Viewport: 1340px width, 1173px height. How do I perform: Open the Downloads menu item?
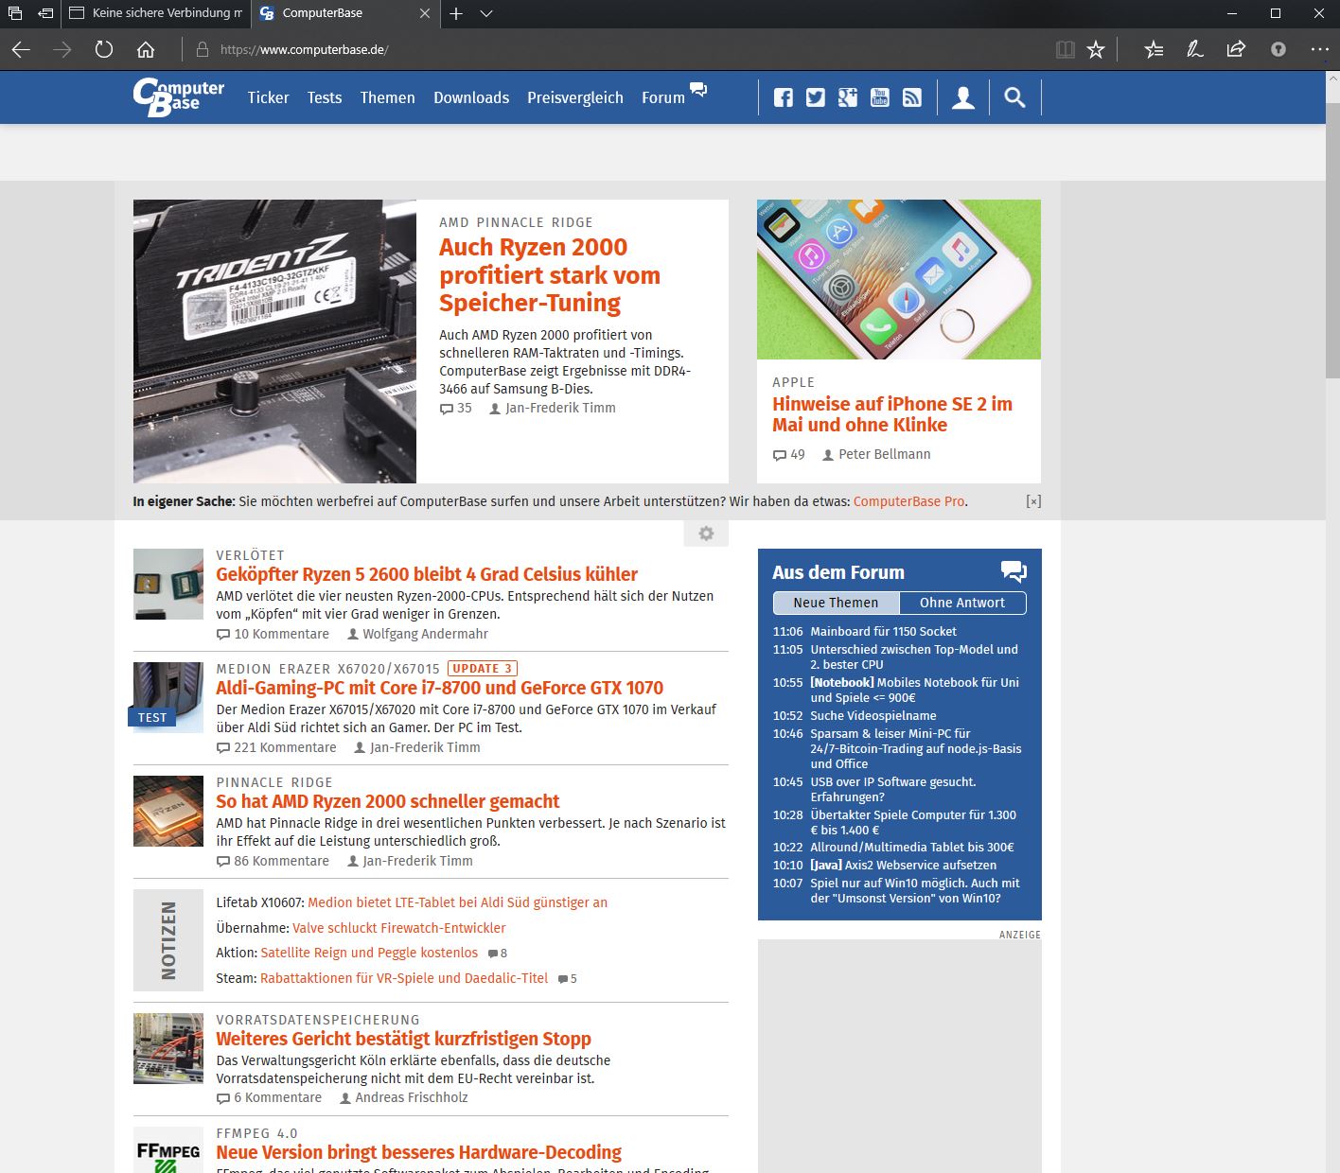point(471,97)
